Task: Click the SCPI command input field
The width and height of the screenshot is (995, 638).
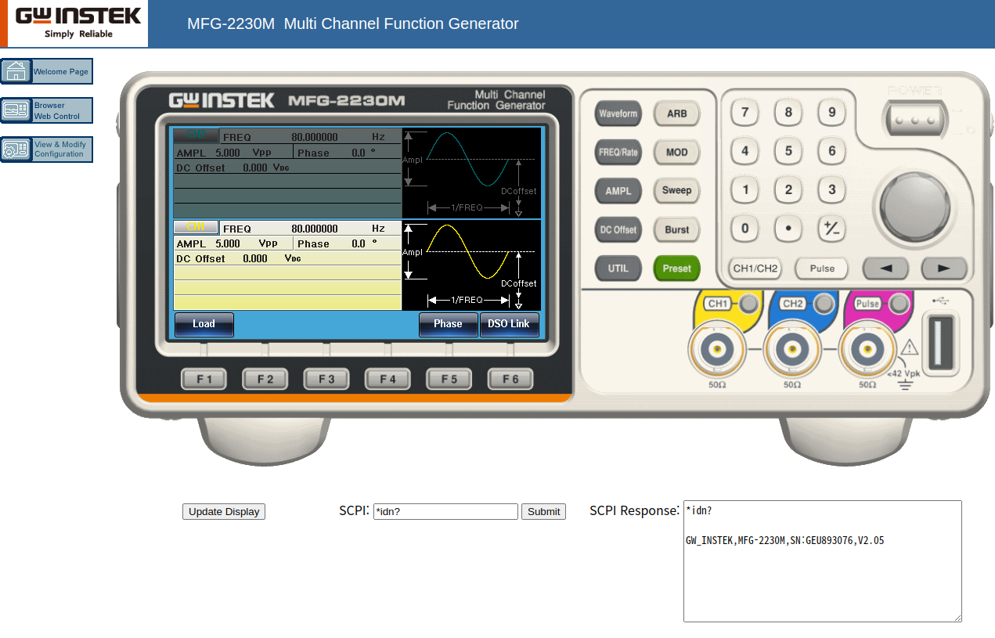Action: click(x=445, y=511)
